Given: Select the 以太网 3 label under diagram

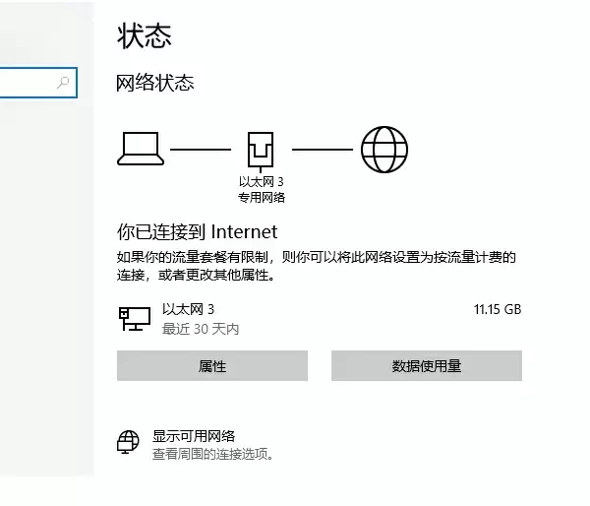Looking at the screenshot, I should 262,182.
